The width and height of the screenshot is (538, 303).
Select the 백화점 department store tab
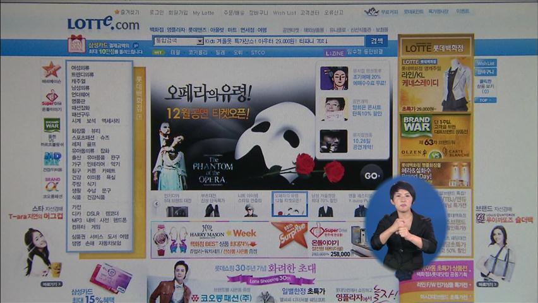click(157, 30)
